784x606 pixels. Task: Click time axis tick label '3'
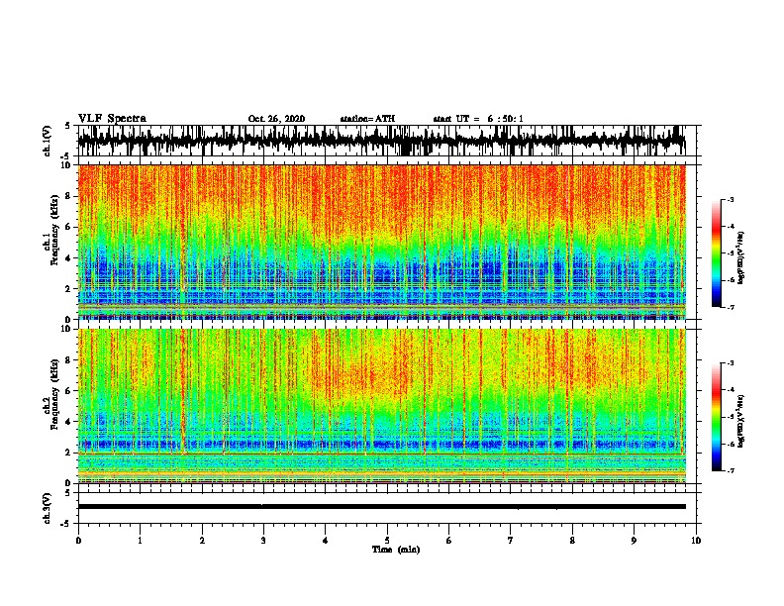coord(263,541)
